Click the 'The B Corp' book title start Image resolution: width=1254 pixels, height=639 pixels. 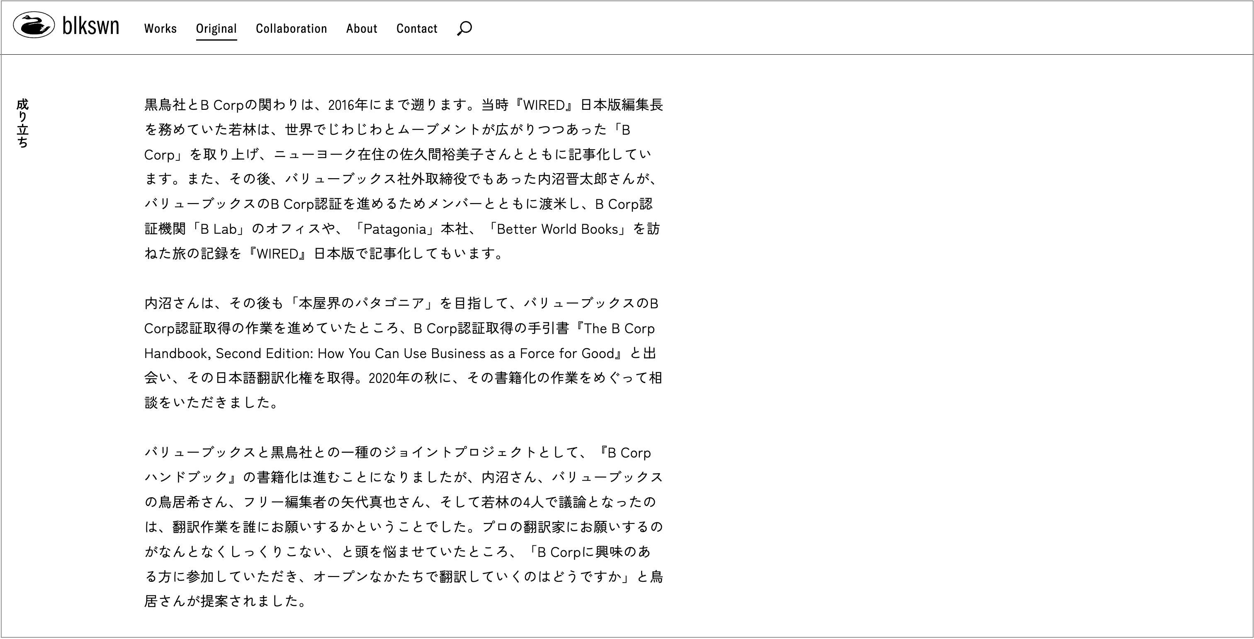click(x=618, y=329)
